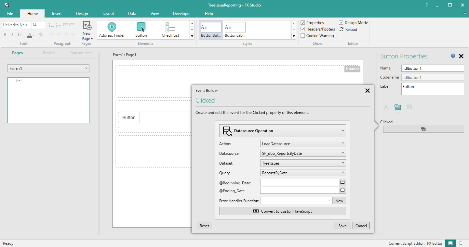Open the Dataset dropdown showing TreeIssues
This screenshot has width=469, height=247.
(303, 163)
